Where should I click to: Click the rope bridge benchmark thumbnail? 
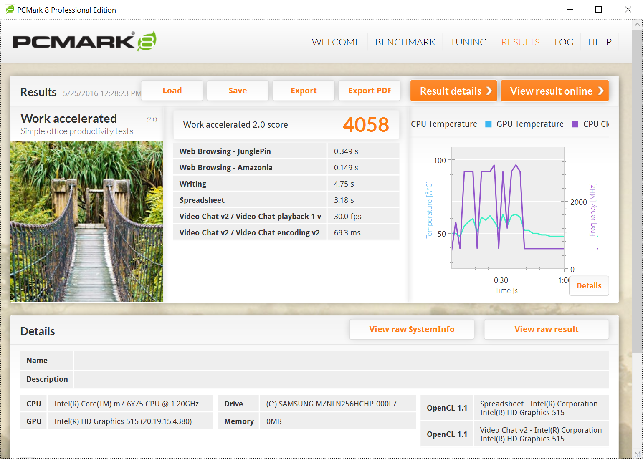87,222
